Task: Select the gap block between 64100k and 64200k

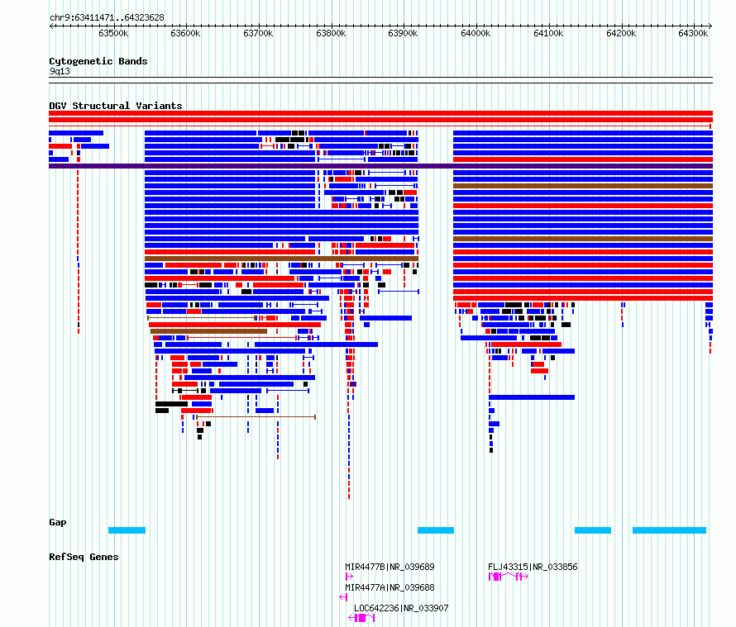Action: 593,530
